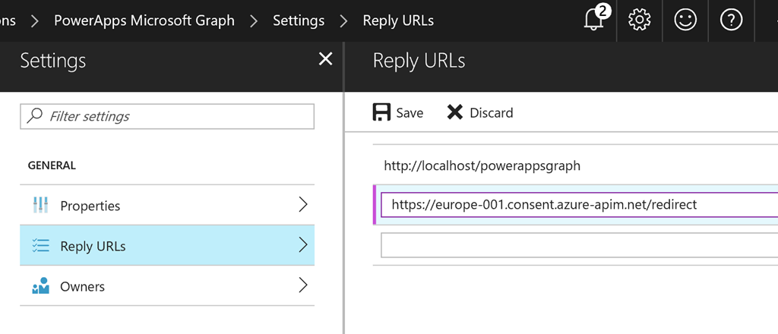Viewport: 778px width, 334px height.
Task: Click the Properties sliders icon
Action: click(x=40, y=205)
